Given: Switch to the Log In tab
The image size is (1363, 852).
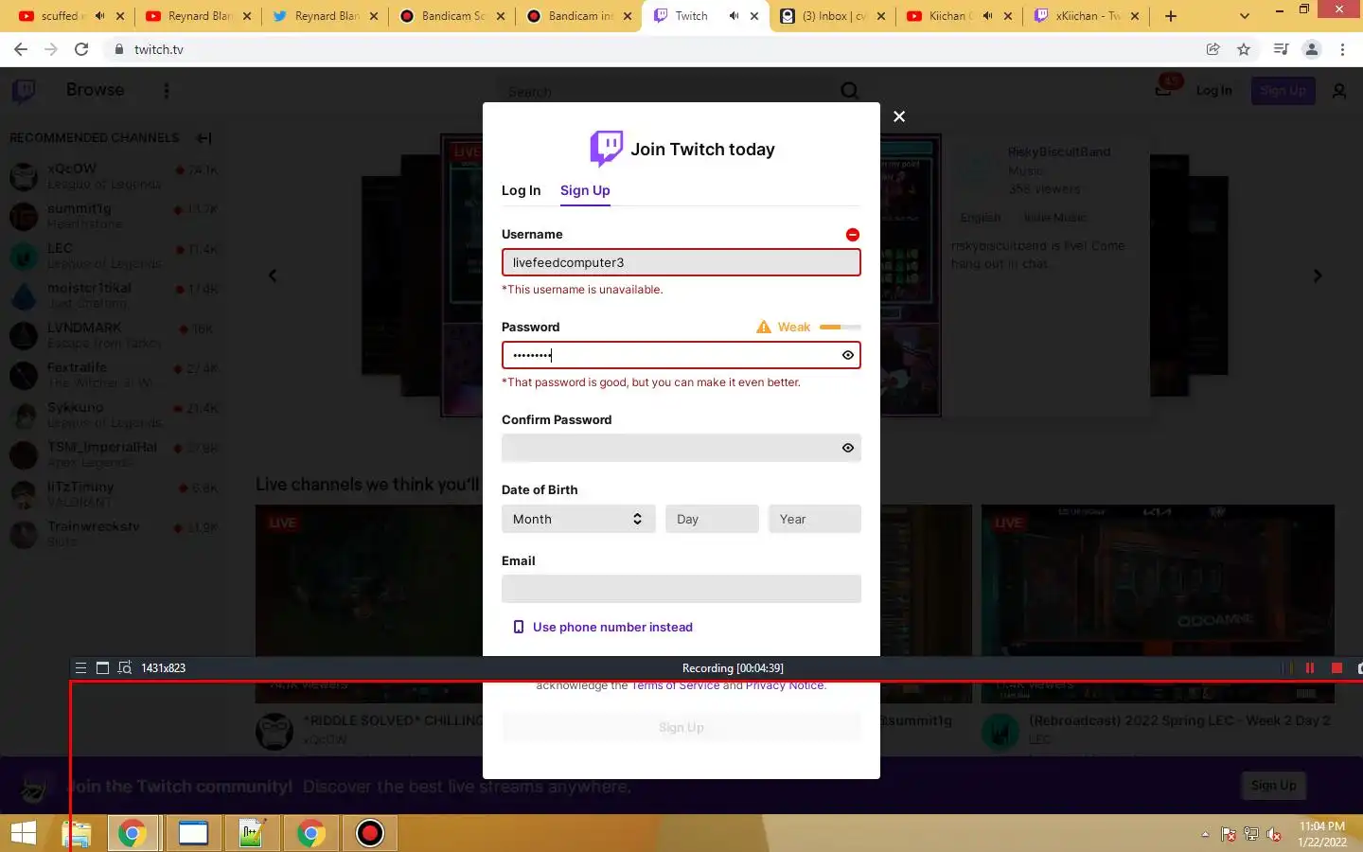Looking at the screenshot, I should 522,190.
